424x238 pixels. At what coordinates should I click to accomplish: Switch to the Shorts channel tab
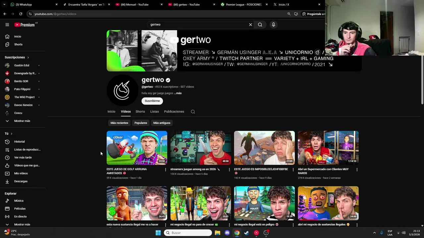coord(140,111)
